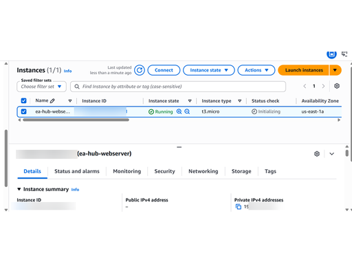
Task: Click the Launch instances button
Action: coord(304,70)
